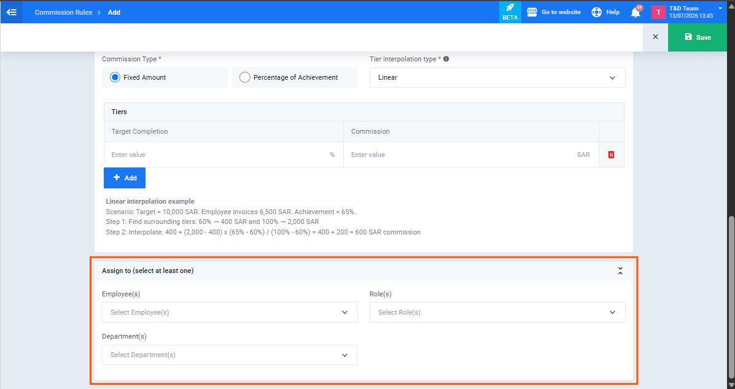The width and height of the screenshot is (735, 389).
Task: Open Tier interpolation type Linear dropdown
Action: [x=497, y=78]
